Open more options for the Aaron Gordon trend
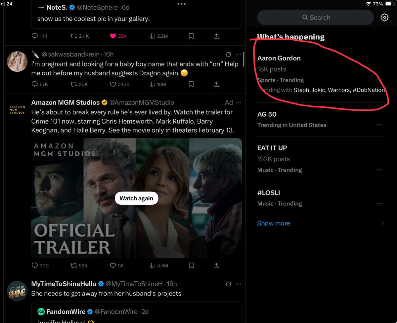 pyautogui.click(x=379, y=80)
